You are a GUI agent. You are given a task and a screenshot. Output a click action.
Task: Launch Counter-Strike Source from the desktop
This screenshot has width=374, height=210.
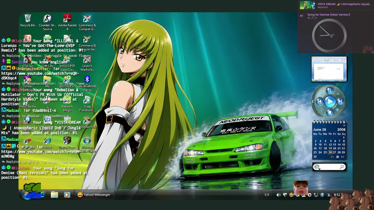click(x=47, y=22)
